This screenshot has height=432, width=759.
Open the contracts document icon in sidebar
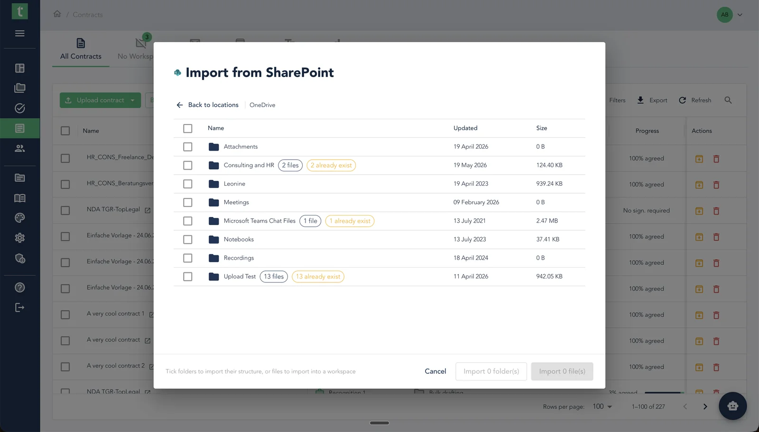[19, 128]
